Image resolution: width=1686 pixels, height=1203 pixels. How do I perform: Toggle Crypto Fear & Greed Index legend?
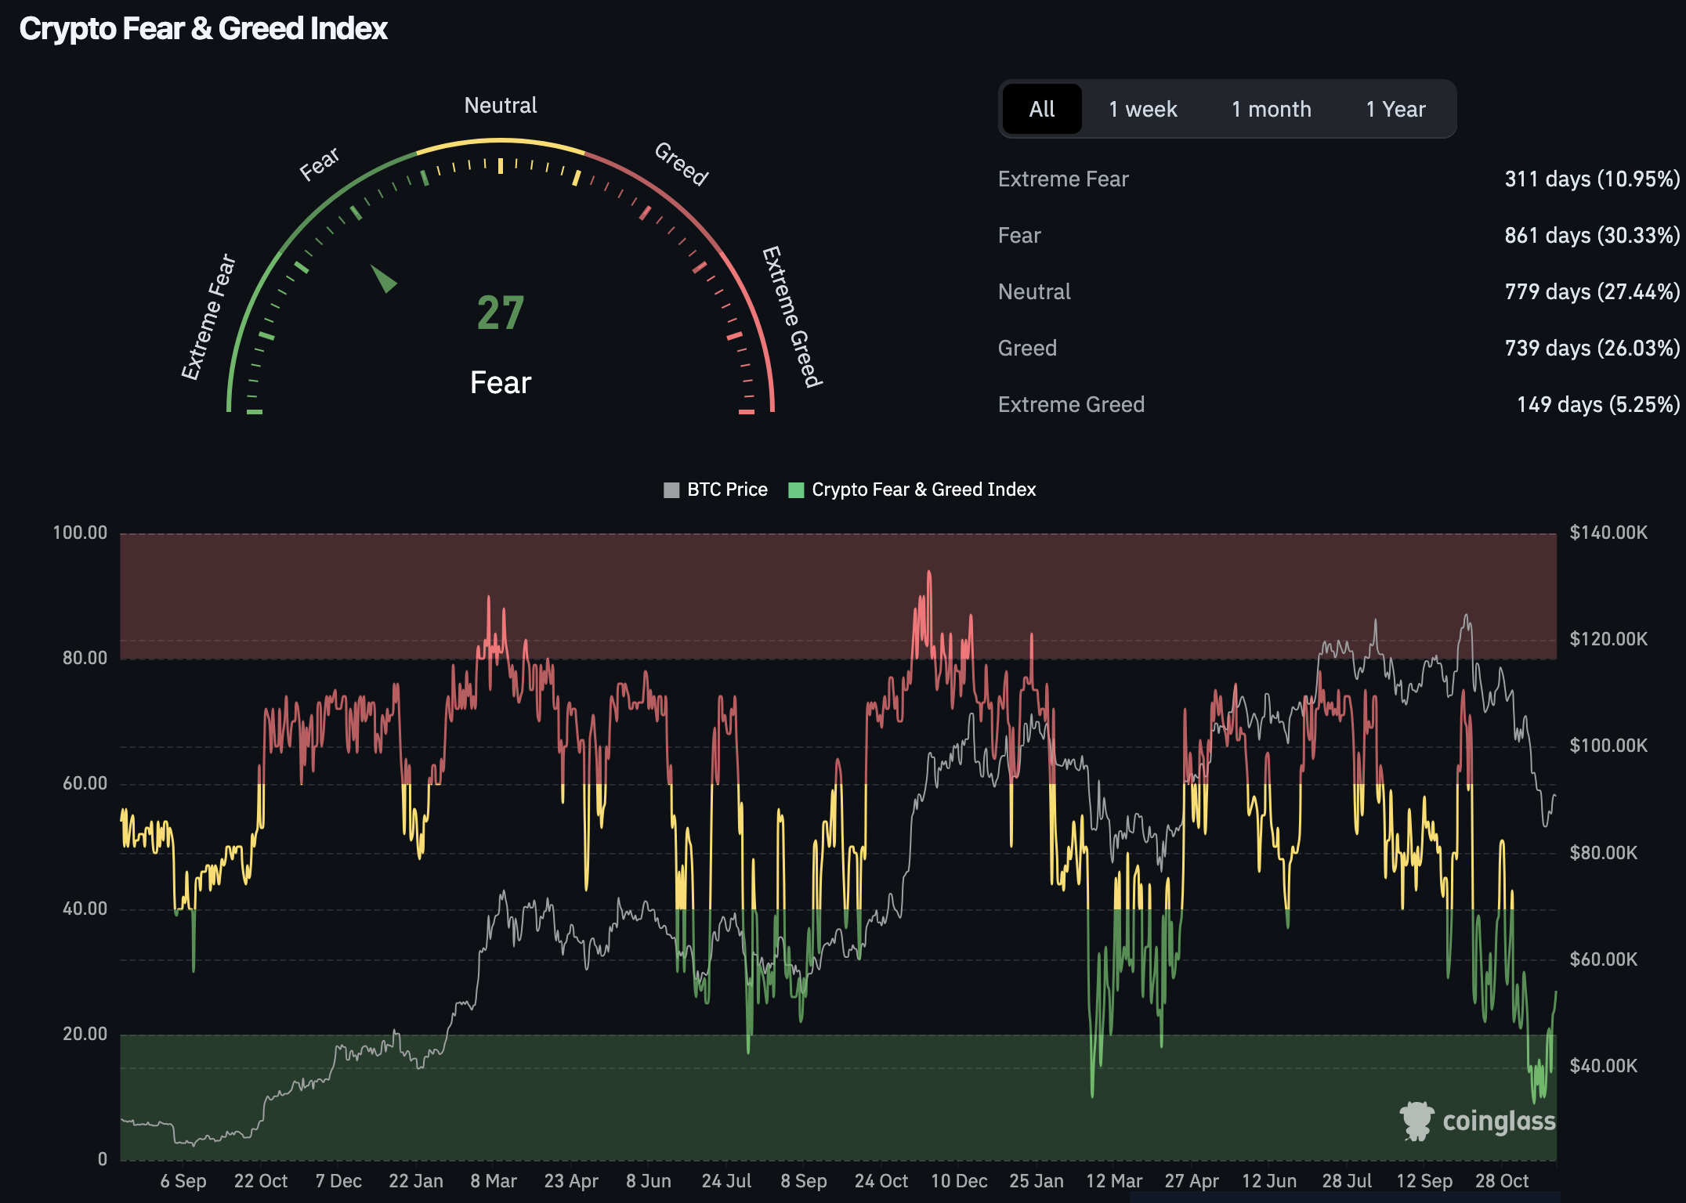923,490
